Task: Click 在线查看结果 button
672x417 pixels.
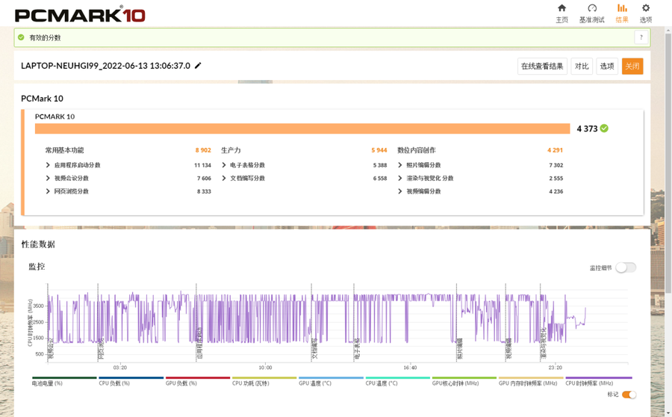Action: click(542, 67)
